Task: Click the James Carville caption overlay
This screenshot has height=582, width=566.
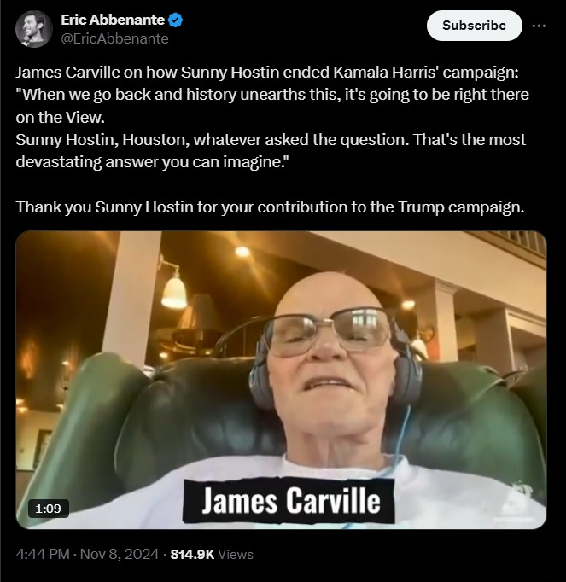Action: coord(289,500)
